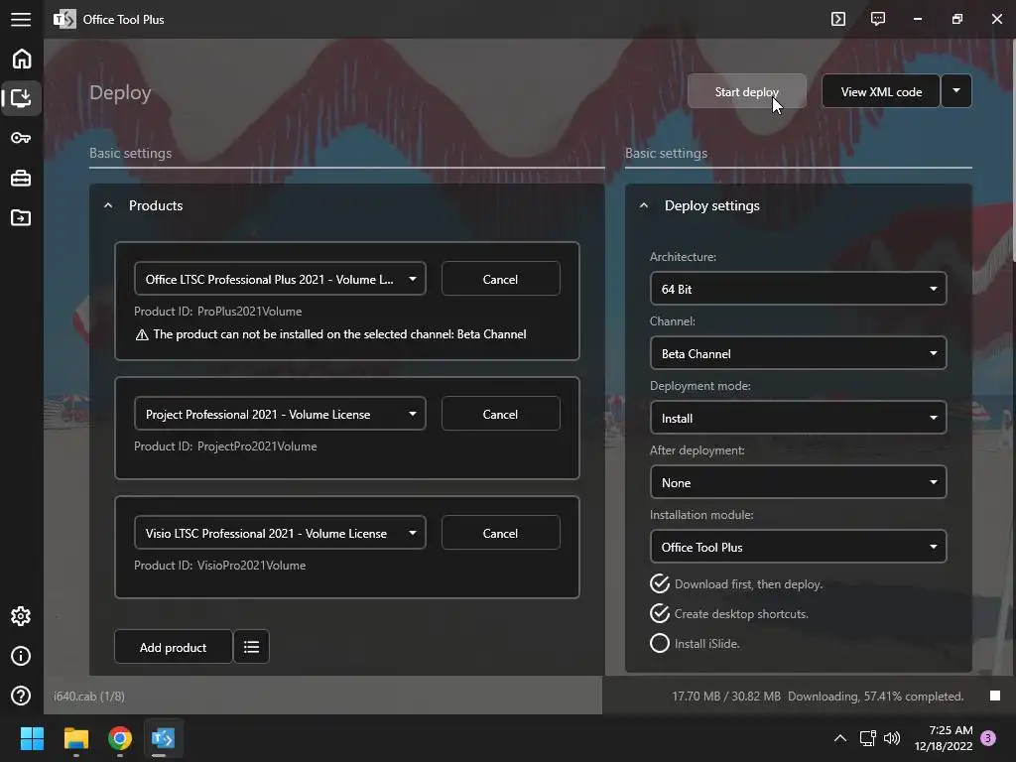Open Google Chrome from taskbar
This screenshot has width=1016, height=762.
[x=120, y=738]
